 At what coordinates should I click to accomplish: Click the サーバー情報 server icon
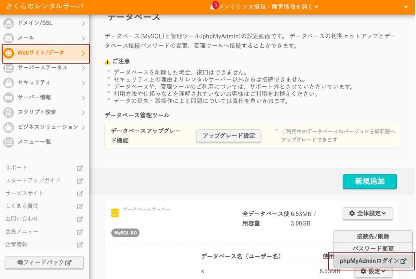coord(9,97)
